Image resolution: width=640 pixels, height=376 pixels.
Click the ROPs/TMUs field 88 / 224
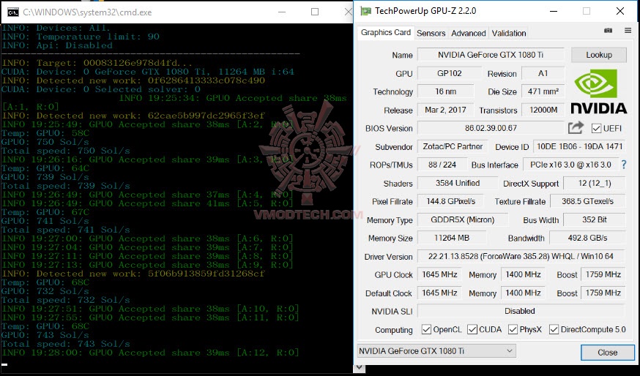(442, 165)
